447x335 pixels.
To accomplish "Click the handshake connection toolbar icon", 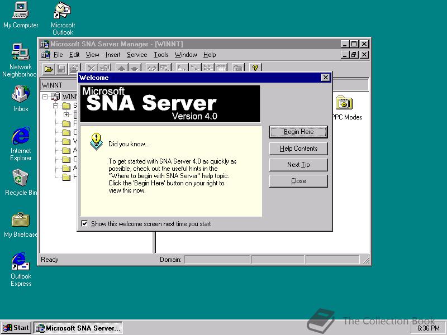I will coord(152,68).
